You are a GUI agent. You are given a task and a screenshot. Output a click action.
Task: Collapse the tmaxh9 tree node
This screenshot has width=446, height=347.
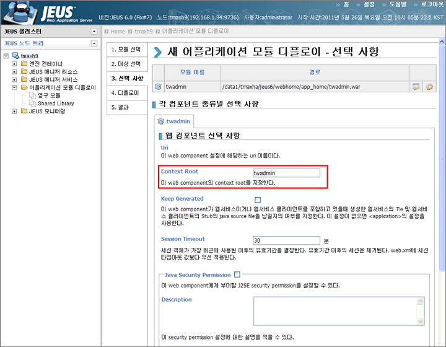point(6,56)
